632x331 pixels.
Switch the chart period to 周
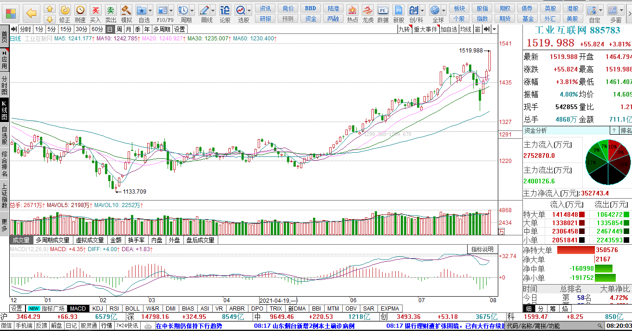click(x=119, y=29)
